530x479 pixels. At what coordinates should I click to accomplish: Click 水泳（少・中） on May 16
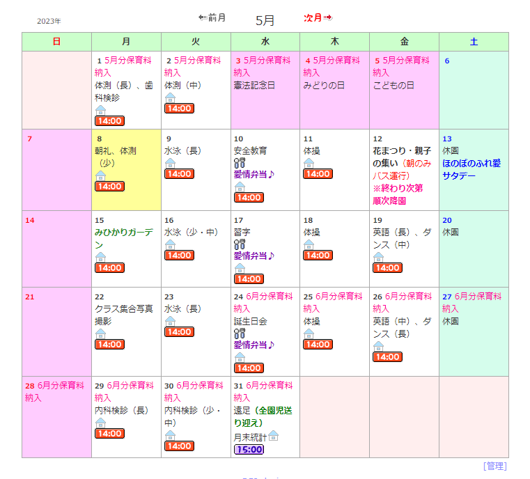click(192, 232)
